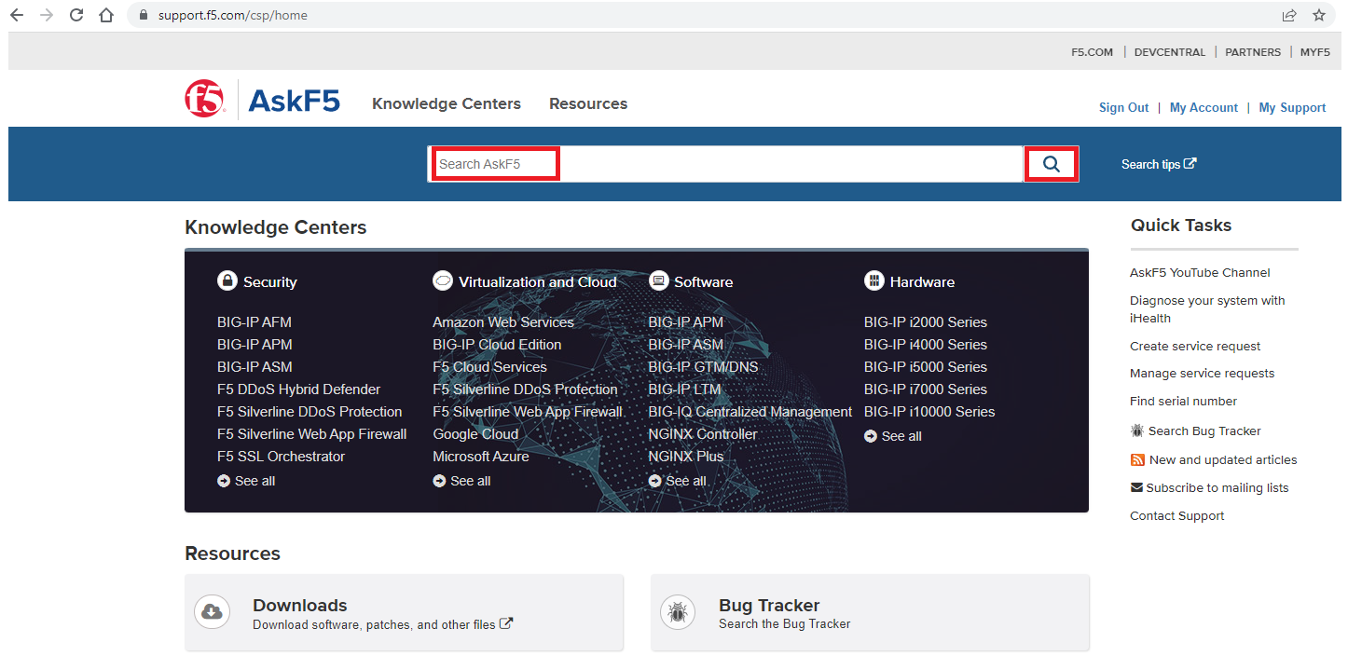Open the Downloads resource card title

300,605
